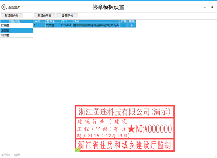Image resolution: width=217 pixels, height=158 pixels.
Task: Click 打开 column header
Action: click(x=124, y=21)
